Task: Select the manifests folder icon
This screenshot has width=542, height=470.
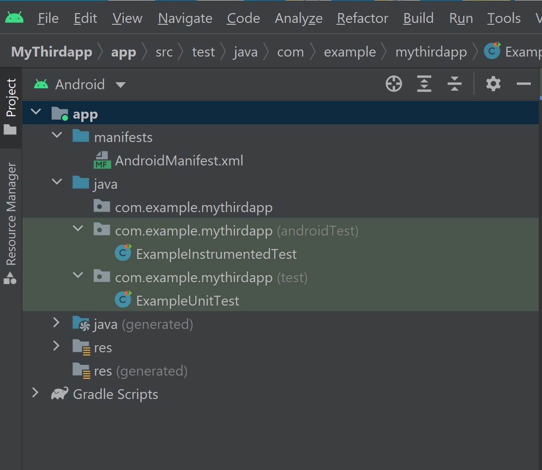Action: (81, 136)
